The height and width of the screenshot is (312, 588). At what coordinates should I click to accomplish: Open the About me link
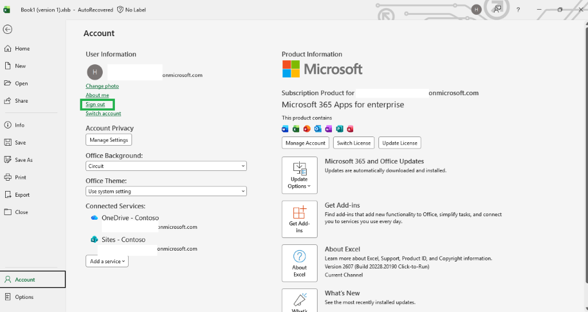(x=97, y=95)
